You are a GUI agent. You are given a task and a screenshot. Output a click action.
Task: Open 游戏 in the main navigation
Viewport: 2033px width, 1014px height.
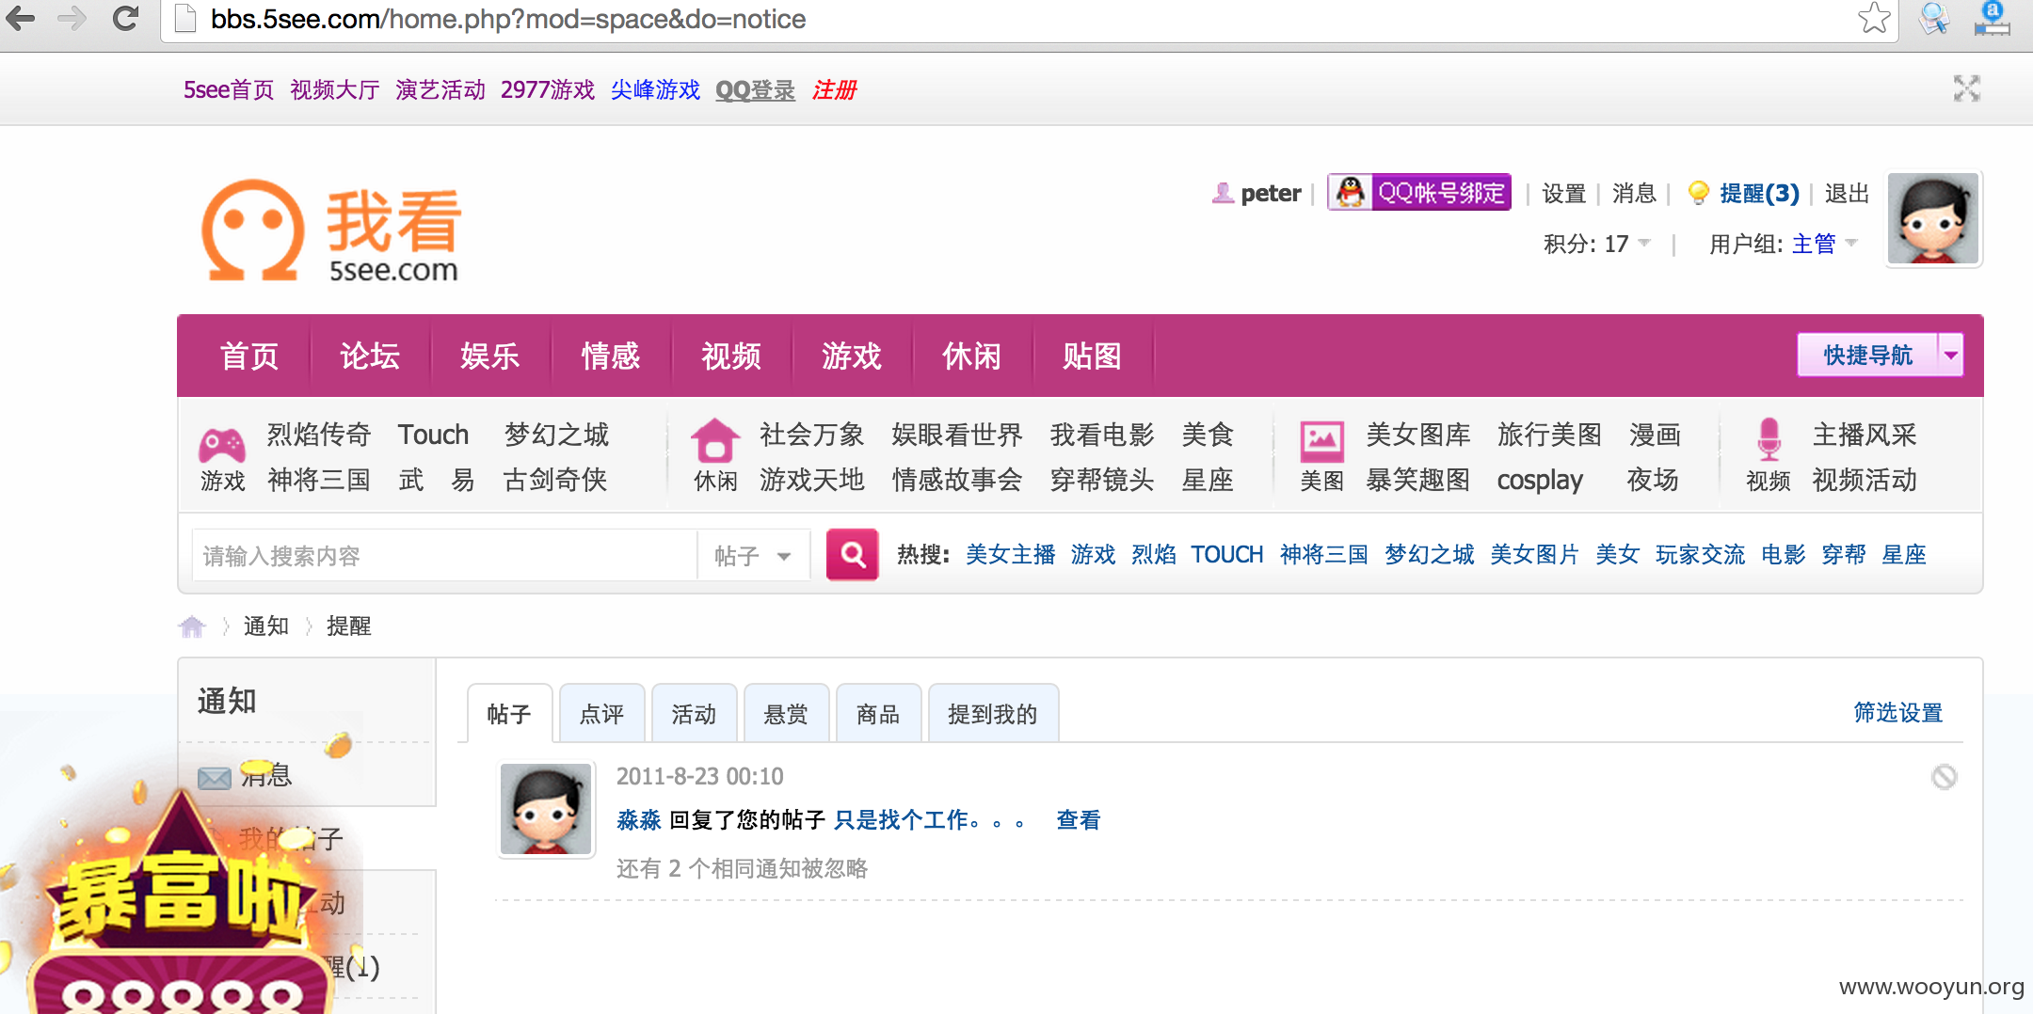click(x=852, y=356)
